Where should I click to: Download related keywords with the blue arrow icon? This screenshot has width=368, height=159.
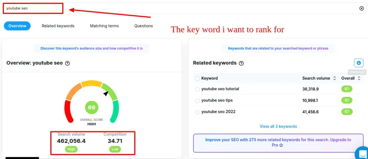tap(358, 63)
